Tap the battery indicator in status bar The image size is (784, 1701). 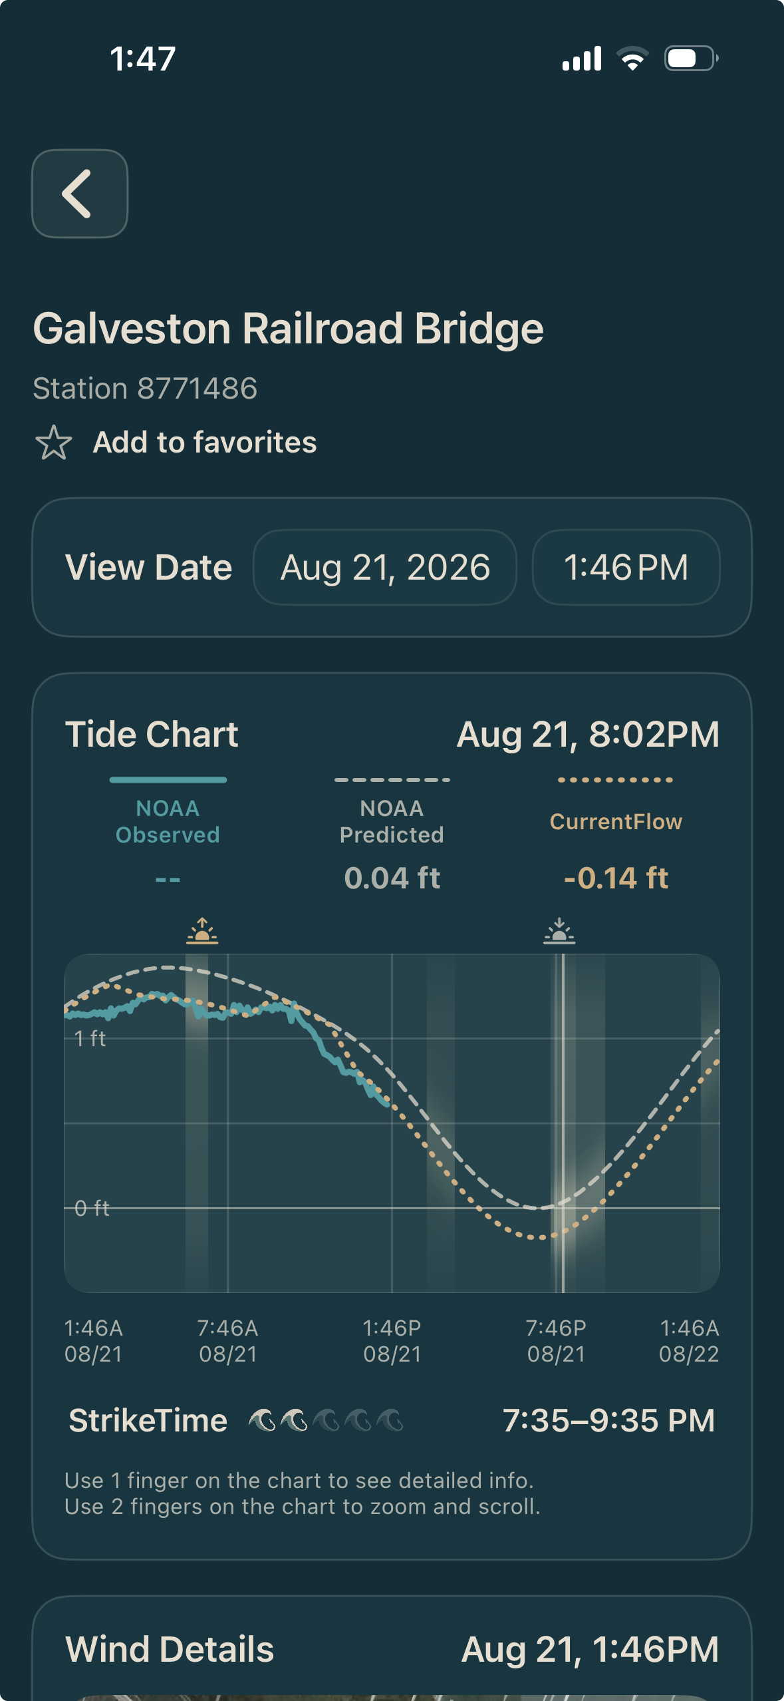(x=691, y=59)
